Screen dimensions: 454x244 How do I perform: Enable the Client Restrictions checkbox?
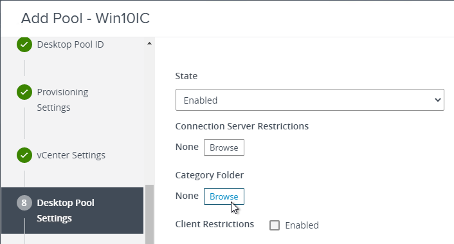[x=275, y=225]
